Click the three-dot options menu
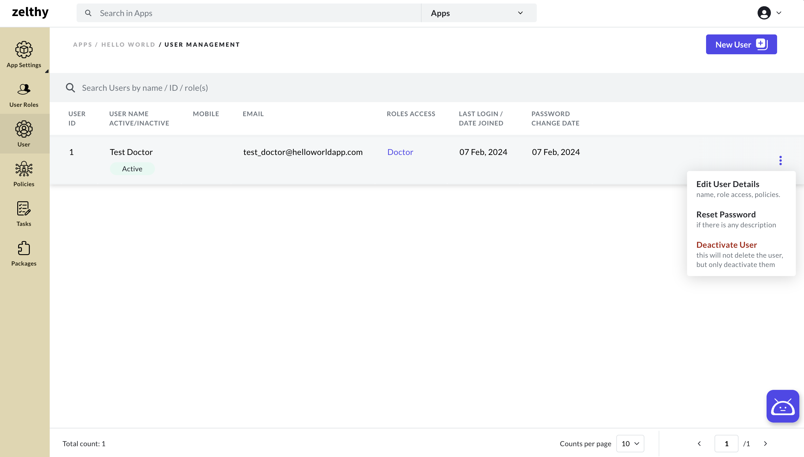 781,161
